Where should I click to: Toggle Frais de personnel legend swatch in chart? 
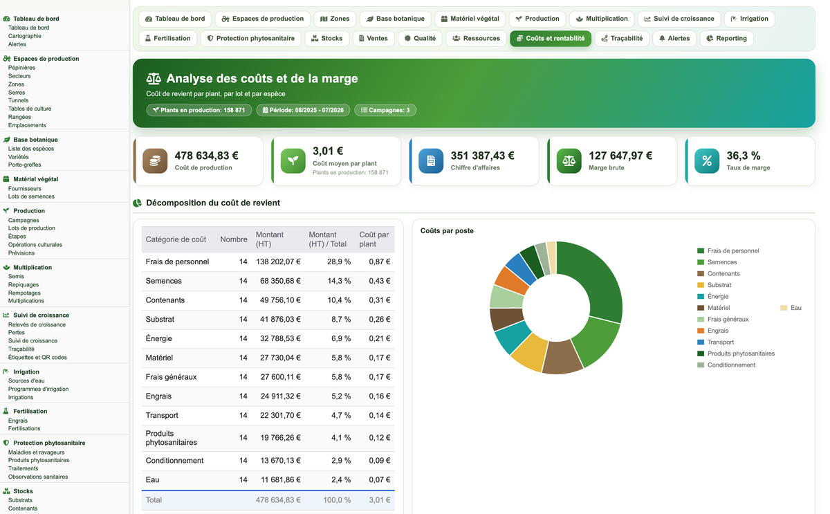point(701,251)
